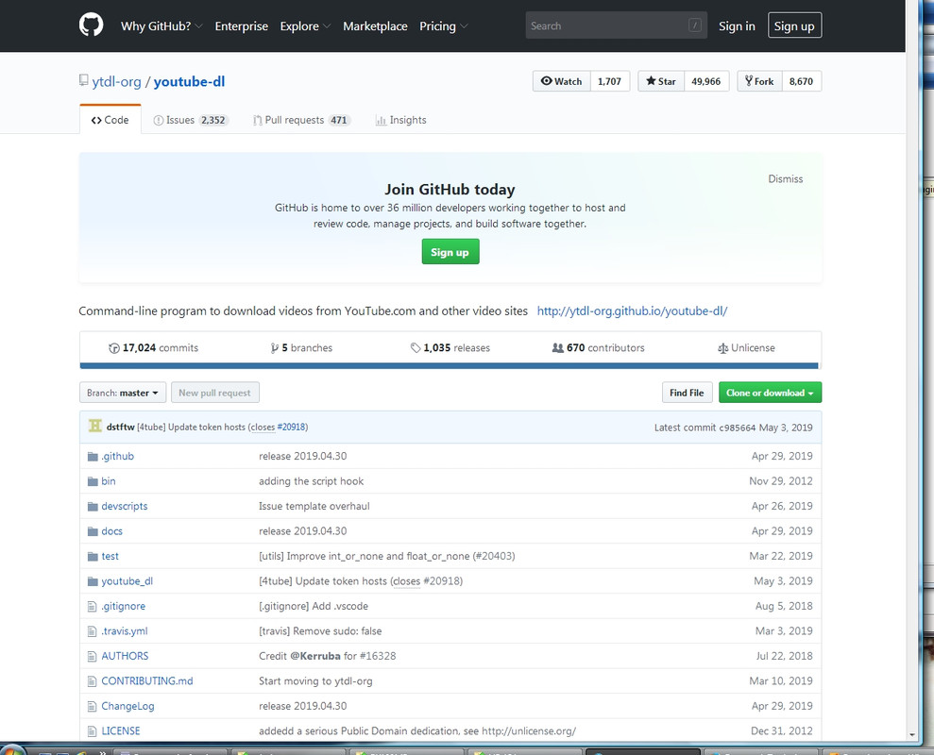
Task: Expand the Pricing dropdown menu
Action: pos(444,26)
